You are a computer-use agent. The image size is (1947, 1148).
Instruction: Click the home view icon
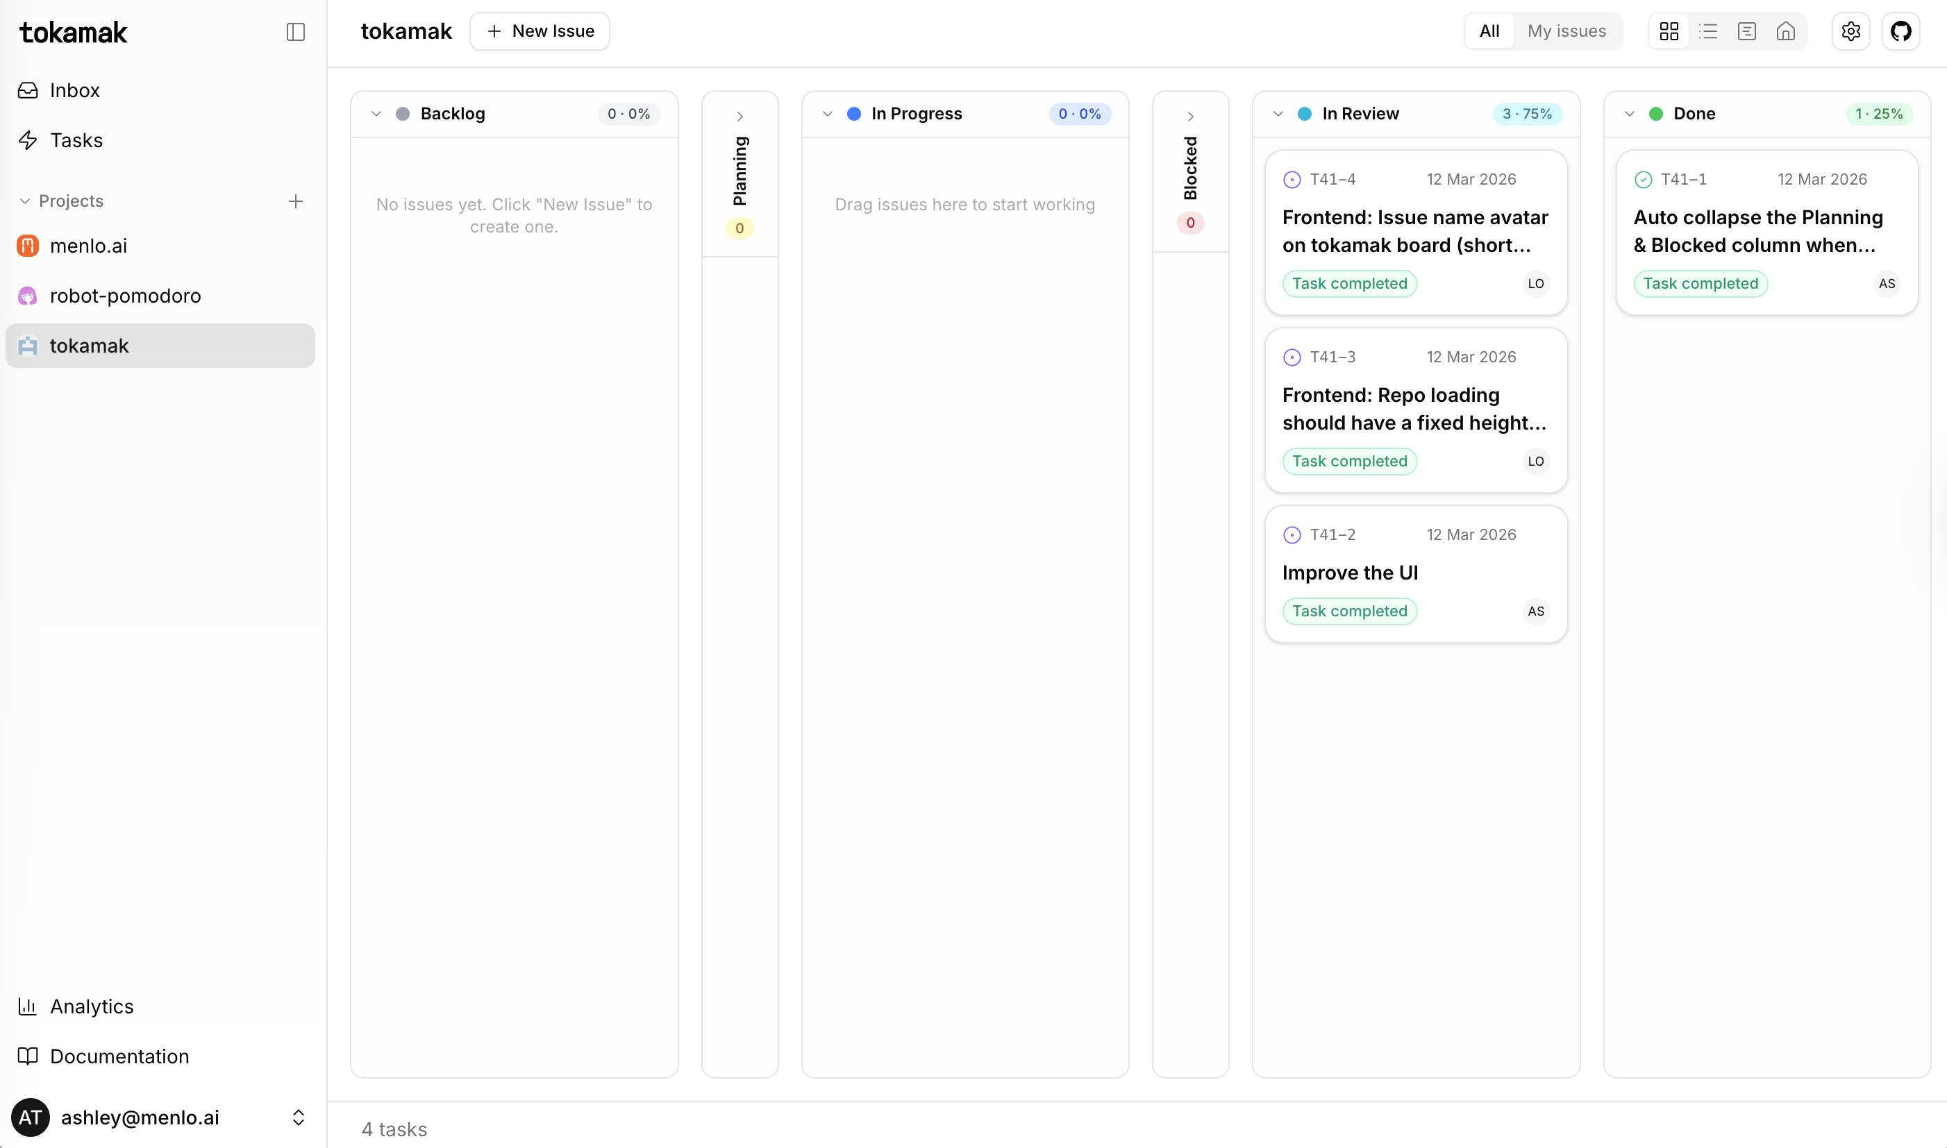tap(1785, 32)
